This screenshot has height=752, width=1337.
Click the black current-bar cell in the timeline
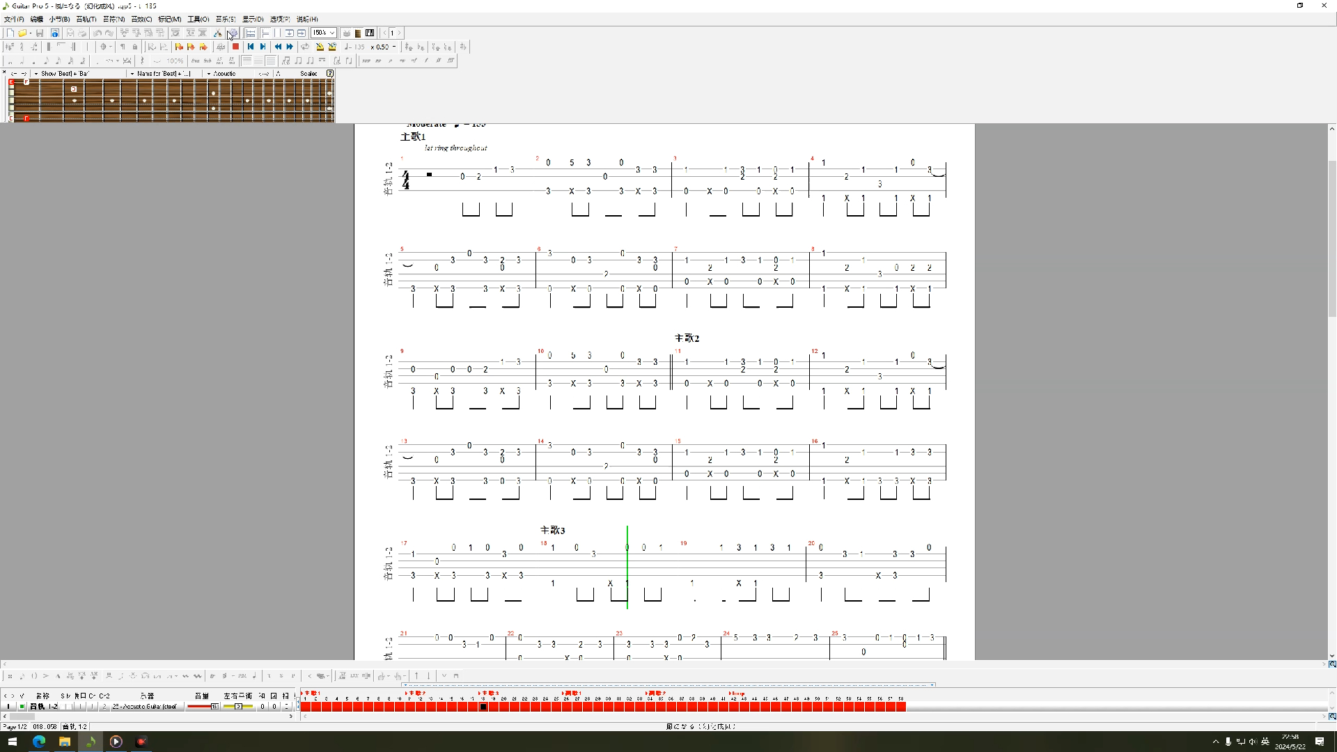pos(483,707)
